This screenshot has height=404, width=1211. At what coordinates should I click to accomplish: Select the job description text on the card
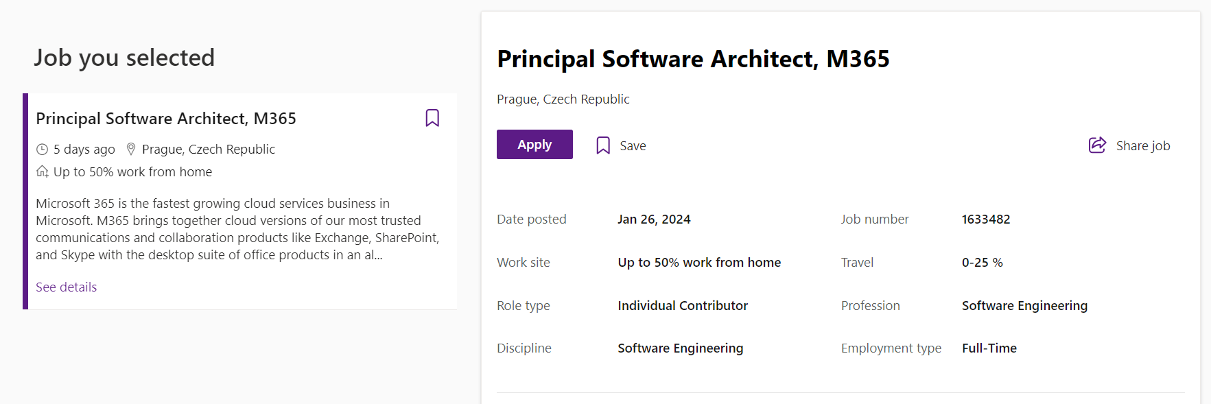(x=237, y=229)
